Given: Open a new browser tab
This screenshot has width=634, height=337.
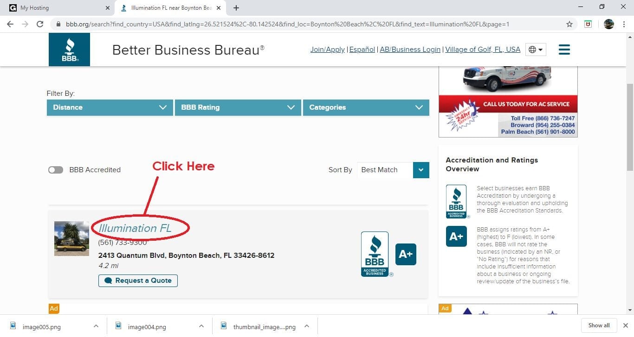Looking at the screenshot, I should (236, 8).
